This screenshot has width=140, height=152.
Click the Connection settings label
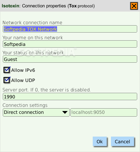point(25,105)
